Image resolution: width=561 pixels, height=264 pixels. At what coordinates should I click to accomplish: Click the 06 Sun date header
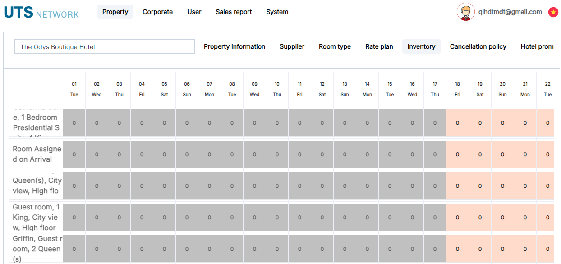click(x=187, y=89)
